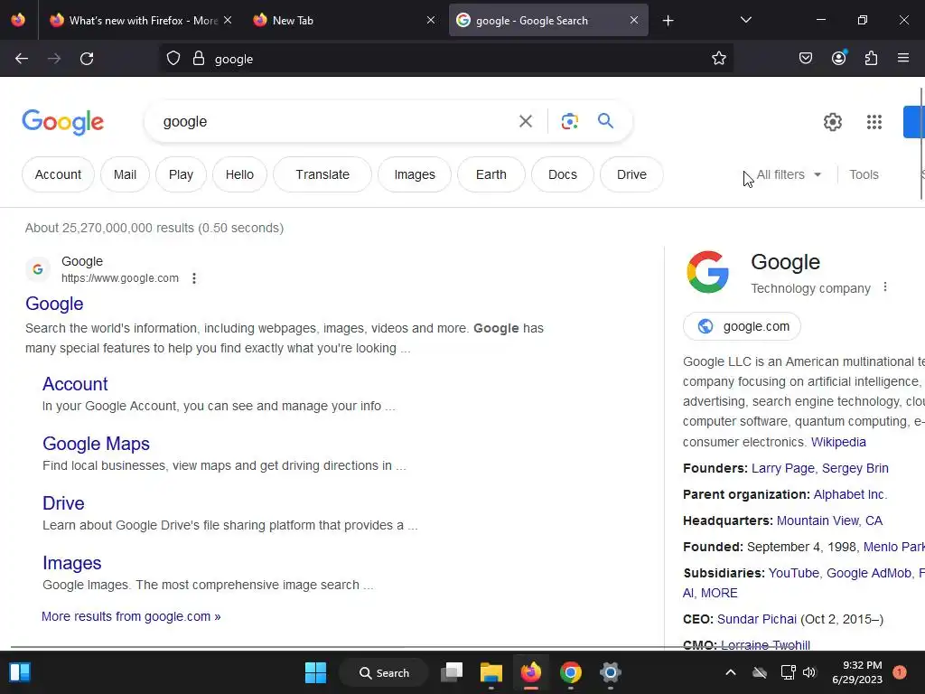The height and width of the screenshot is (694, 925).
Task: Open More results from google.com
Action: tap(131, 616)
